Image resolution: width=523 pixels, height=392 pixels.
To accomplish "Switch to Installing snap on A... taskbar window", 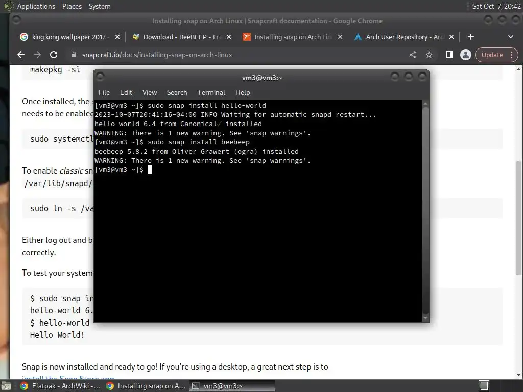I will [x=146, y=386].
